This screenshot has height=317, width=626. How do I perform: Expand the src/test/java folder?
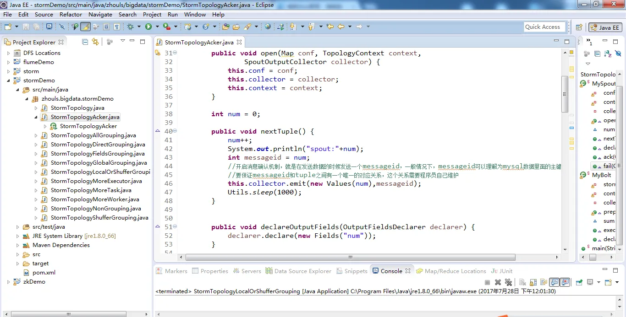tap(17, 227)
